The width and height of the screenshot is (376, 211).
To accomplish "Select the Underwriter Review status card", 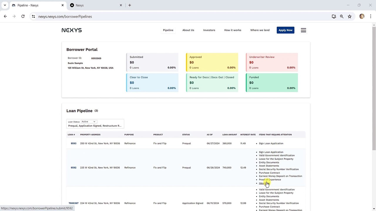I will click(272, 62).
